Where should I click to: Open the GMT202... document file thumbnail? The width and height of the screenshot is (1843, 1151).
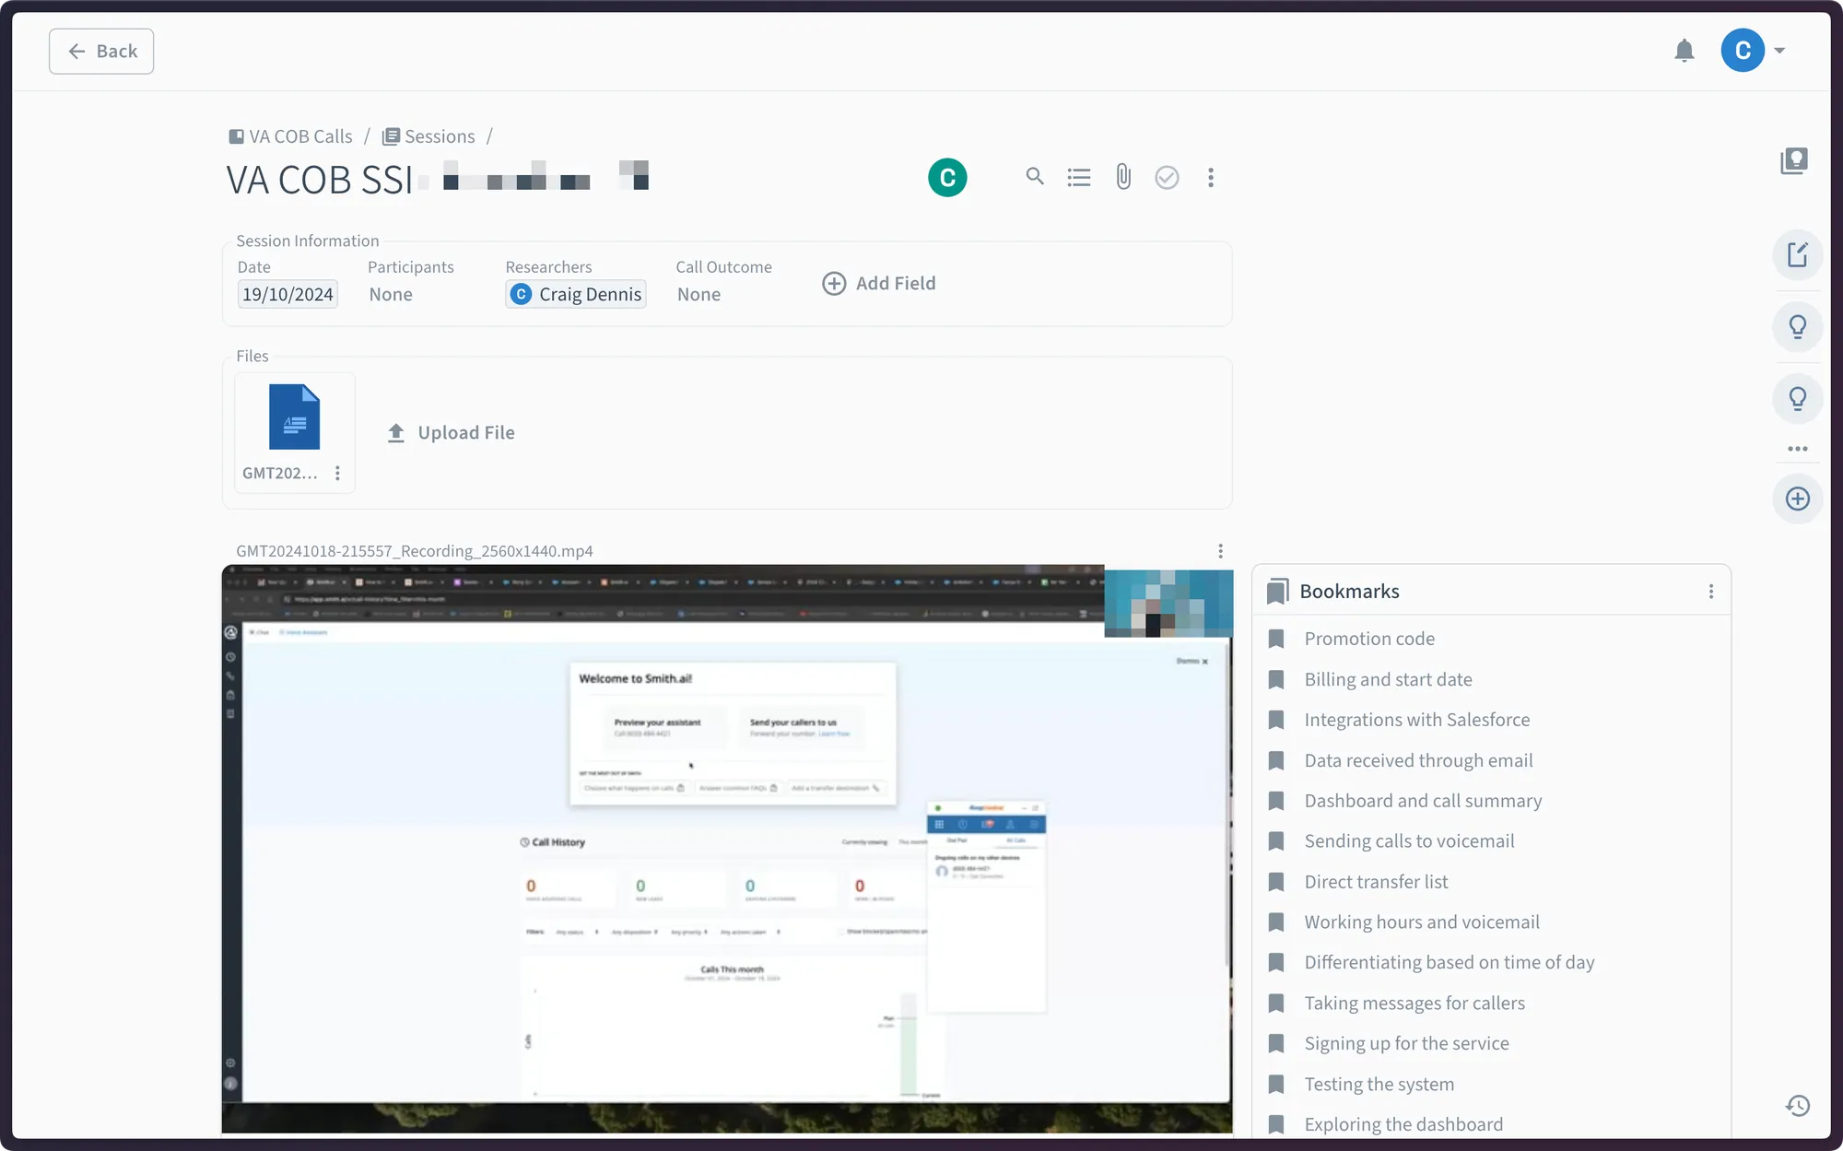pos(294,417)
